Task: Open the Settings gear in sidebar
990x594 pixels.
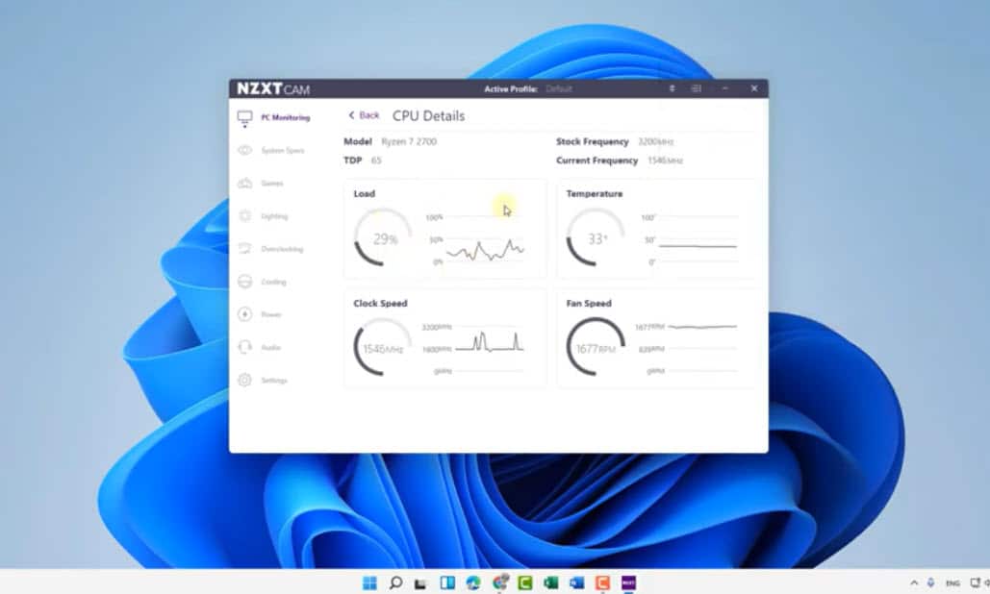Action: coord(244,380)
